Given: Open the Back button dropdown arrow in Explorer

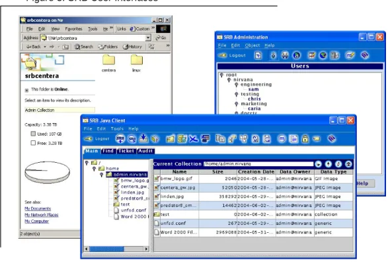Looking at the screenshot, I should click(x=45, y=47).
